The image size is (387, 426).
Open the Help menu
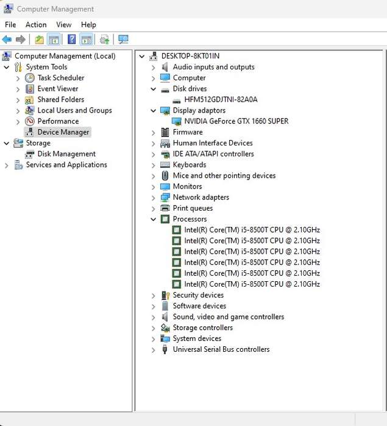[88, 25]
